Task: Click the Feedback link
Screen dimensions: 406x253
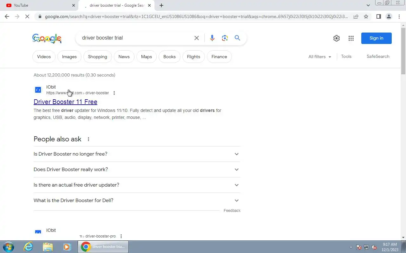Action: [232, 211]
